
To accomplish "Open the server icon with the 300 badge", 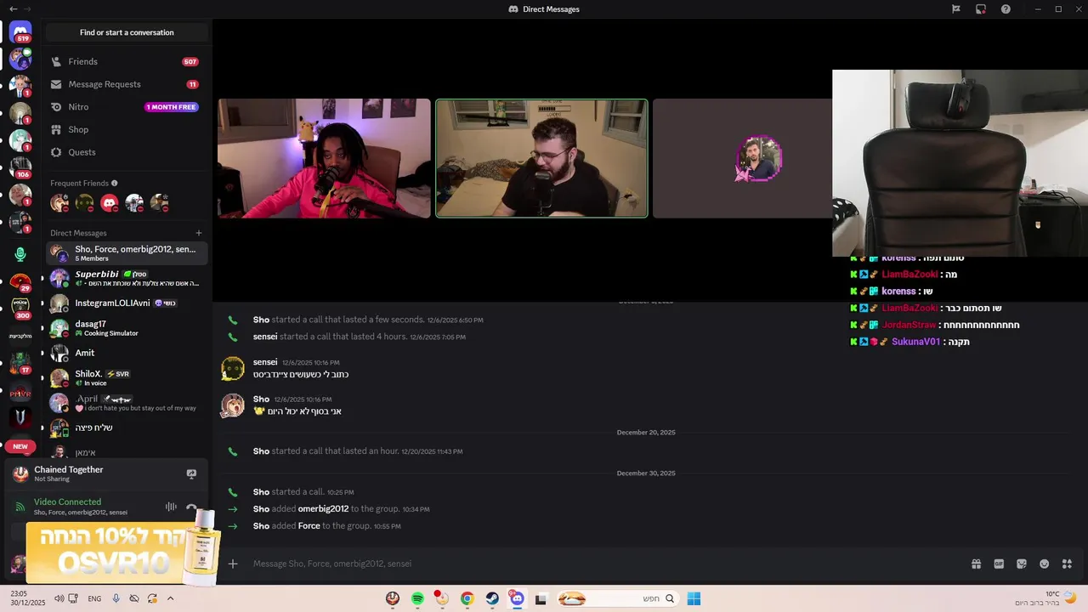I will [20, 307].
